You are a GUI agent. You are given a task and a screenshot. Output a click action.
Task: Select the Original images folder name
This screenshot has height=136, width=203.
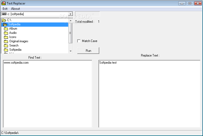coord(19,41)
